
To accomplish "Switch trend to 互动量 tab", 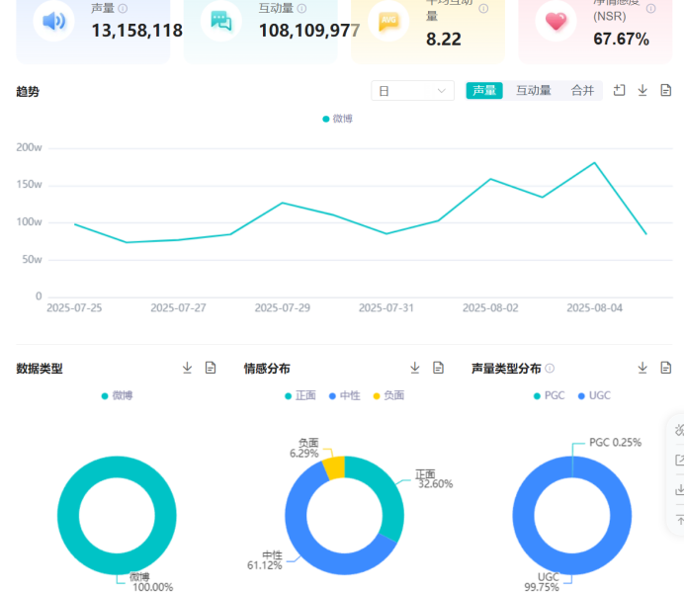I will pyautogui.click(x=534, y=91).
